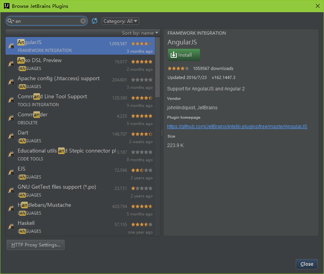Click the Commander star rating

pos(142,116)
